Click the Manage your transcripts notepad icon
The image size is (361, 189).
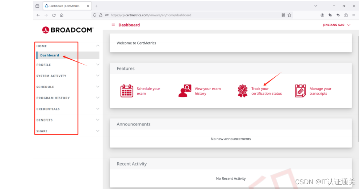301,91
